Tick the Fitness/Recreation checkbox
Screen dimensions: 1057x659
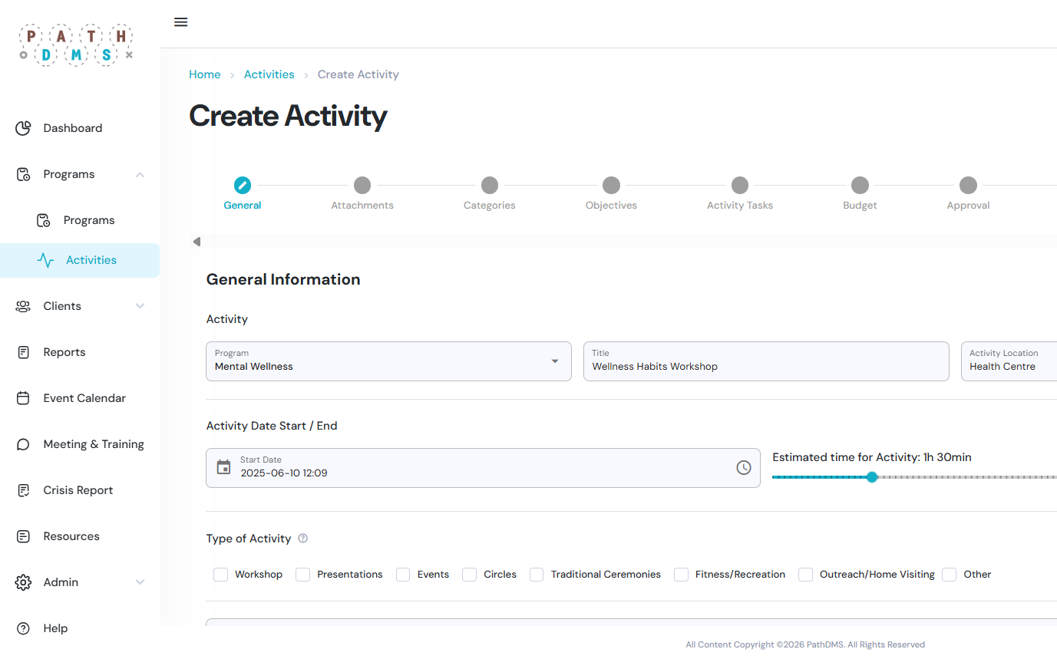pyautogui.click(x=681, y=575)
